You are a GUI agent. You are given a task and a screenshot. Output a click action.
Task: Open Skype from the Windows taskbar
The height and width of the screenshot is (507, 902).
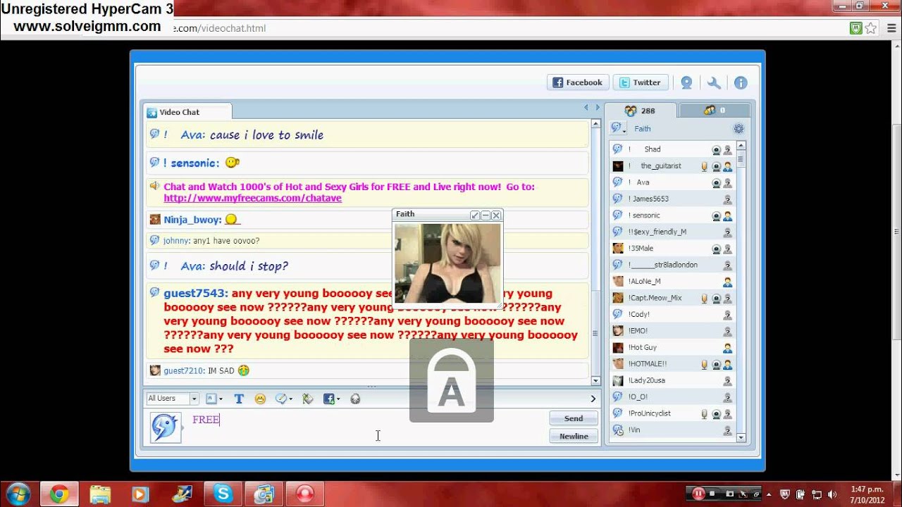(x=223, y=494)
